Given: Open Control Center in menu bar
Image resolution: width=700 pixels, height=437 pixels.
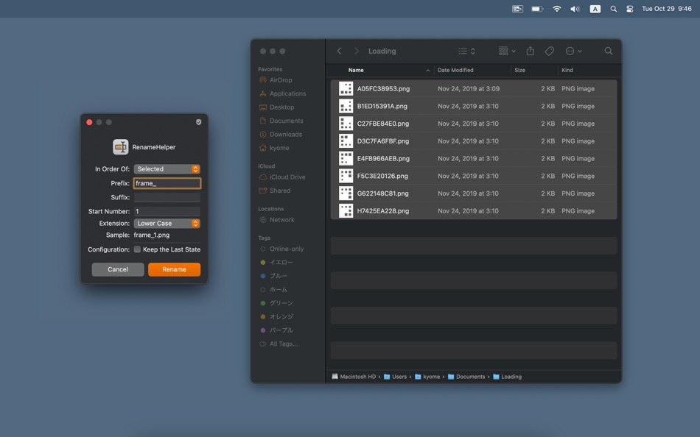Looking at the screenshot, I should [629, 9].
